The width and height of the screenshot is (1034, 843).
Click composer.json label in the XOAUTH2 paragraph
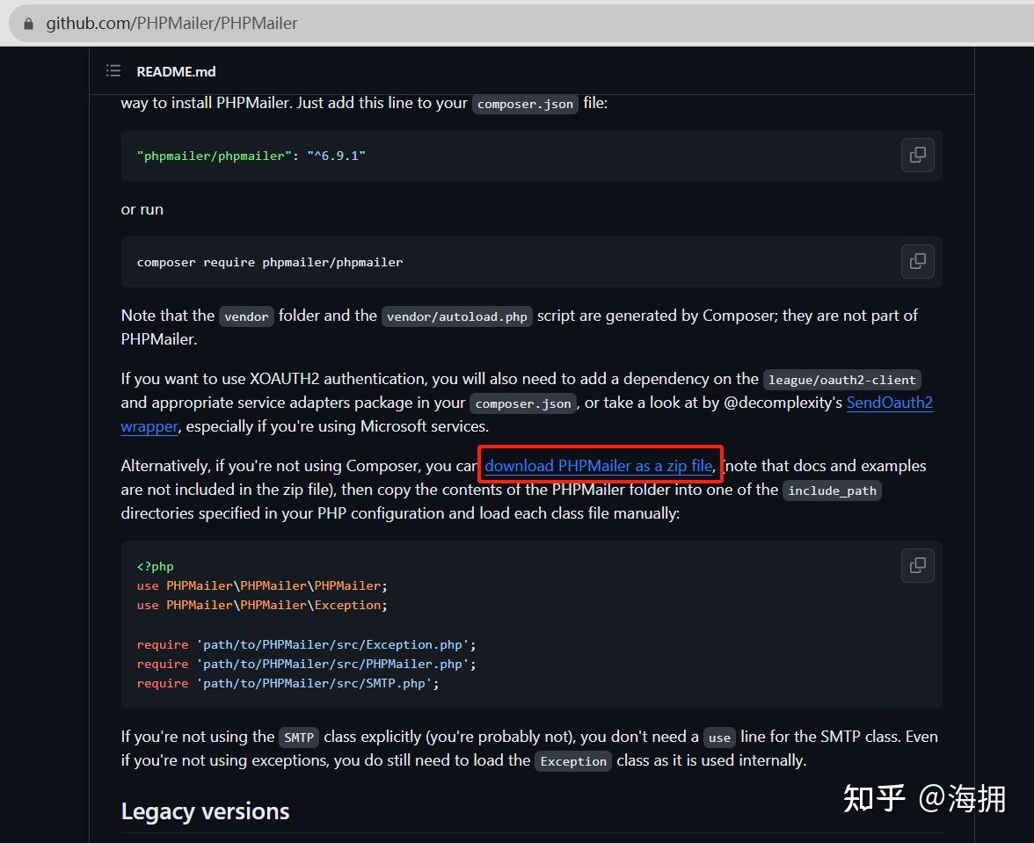click(523, 403)
